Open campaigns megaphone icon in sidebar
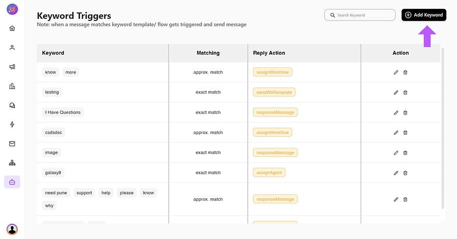This screenshot has width=457, height=239. click(12, 67)
